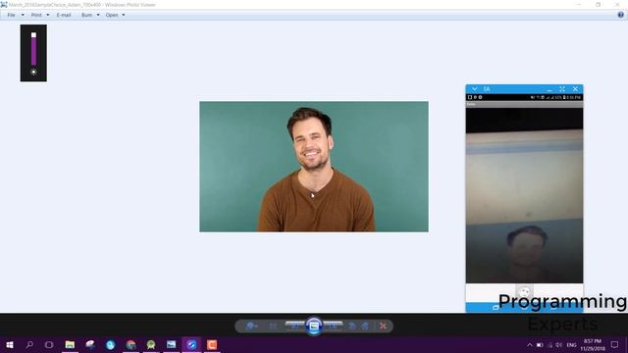The image size is (628, 353).
Task: Rotate the photo clockwise
Action: 365,327
